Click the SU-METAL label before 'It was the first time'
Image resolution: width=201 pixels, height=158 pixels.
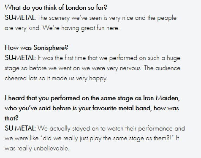click(20, 58)
